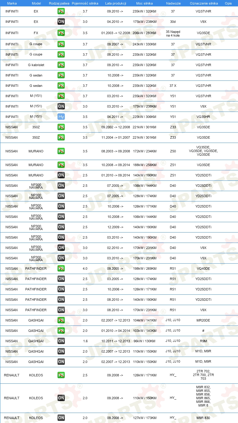This screenshot has height=423, width=238.
Task: Click the Z50 body code for MURANO
Action: coord(173,151)
